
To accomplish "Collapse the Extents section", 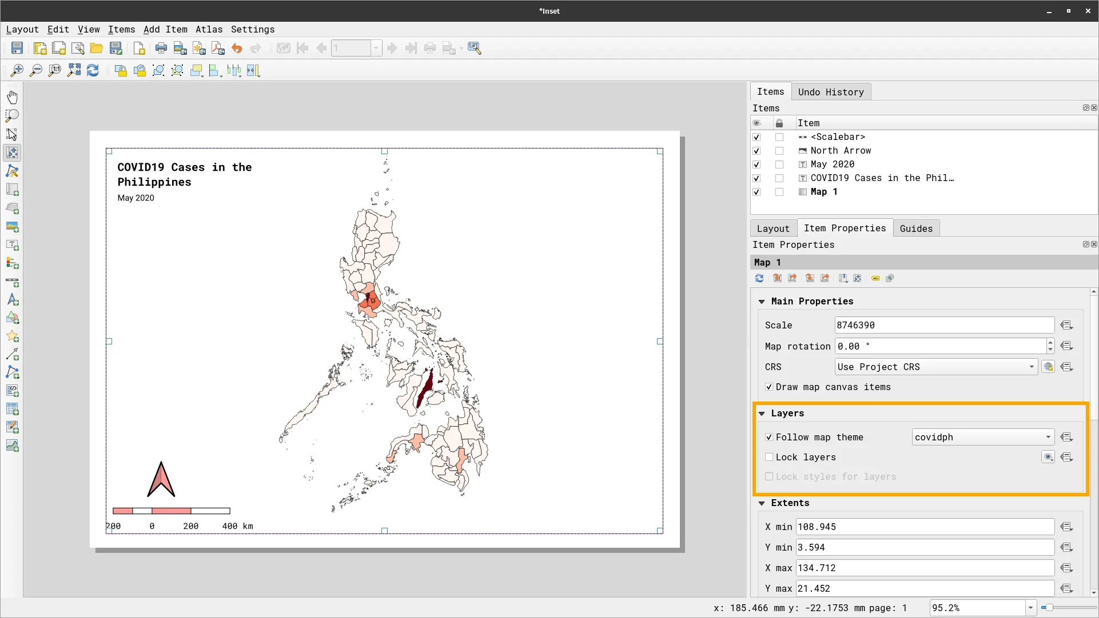I will [762, 503].
